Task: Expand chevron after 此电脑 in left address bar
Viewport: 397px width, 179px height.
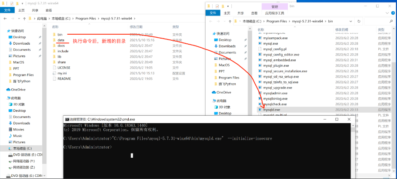Action: tap(50, 19)
